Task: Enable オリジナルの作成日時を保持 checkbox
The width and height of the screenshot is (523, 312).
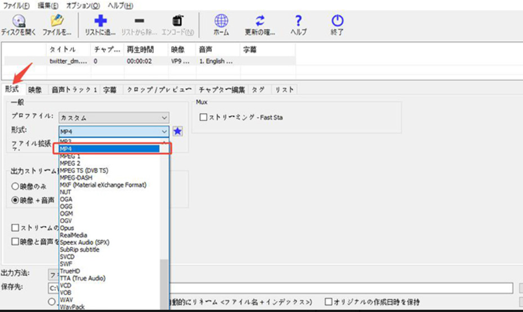Action: pyautogui.click(x=329, y=302)
